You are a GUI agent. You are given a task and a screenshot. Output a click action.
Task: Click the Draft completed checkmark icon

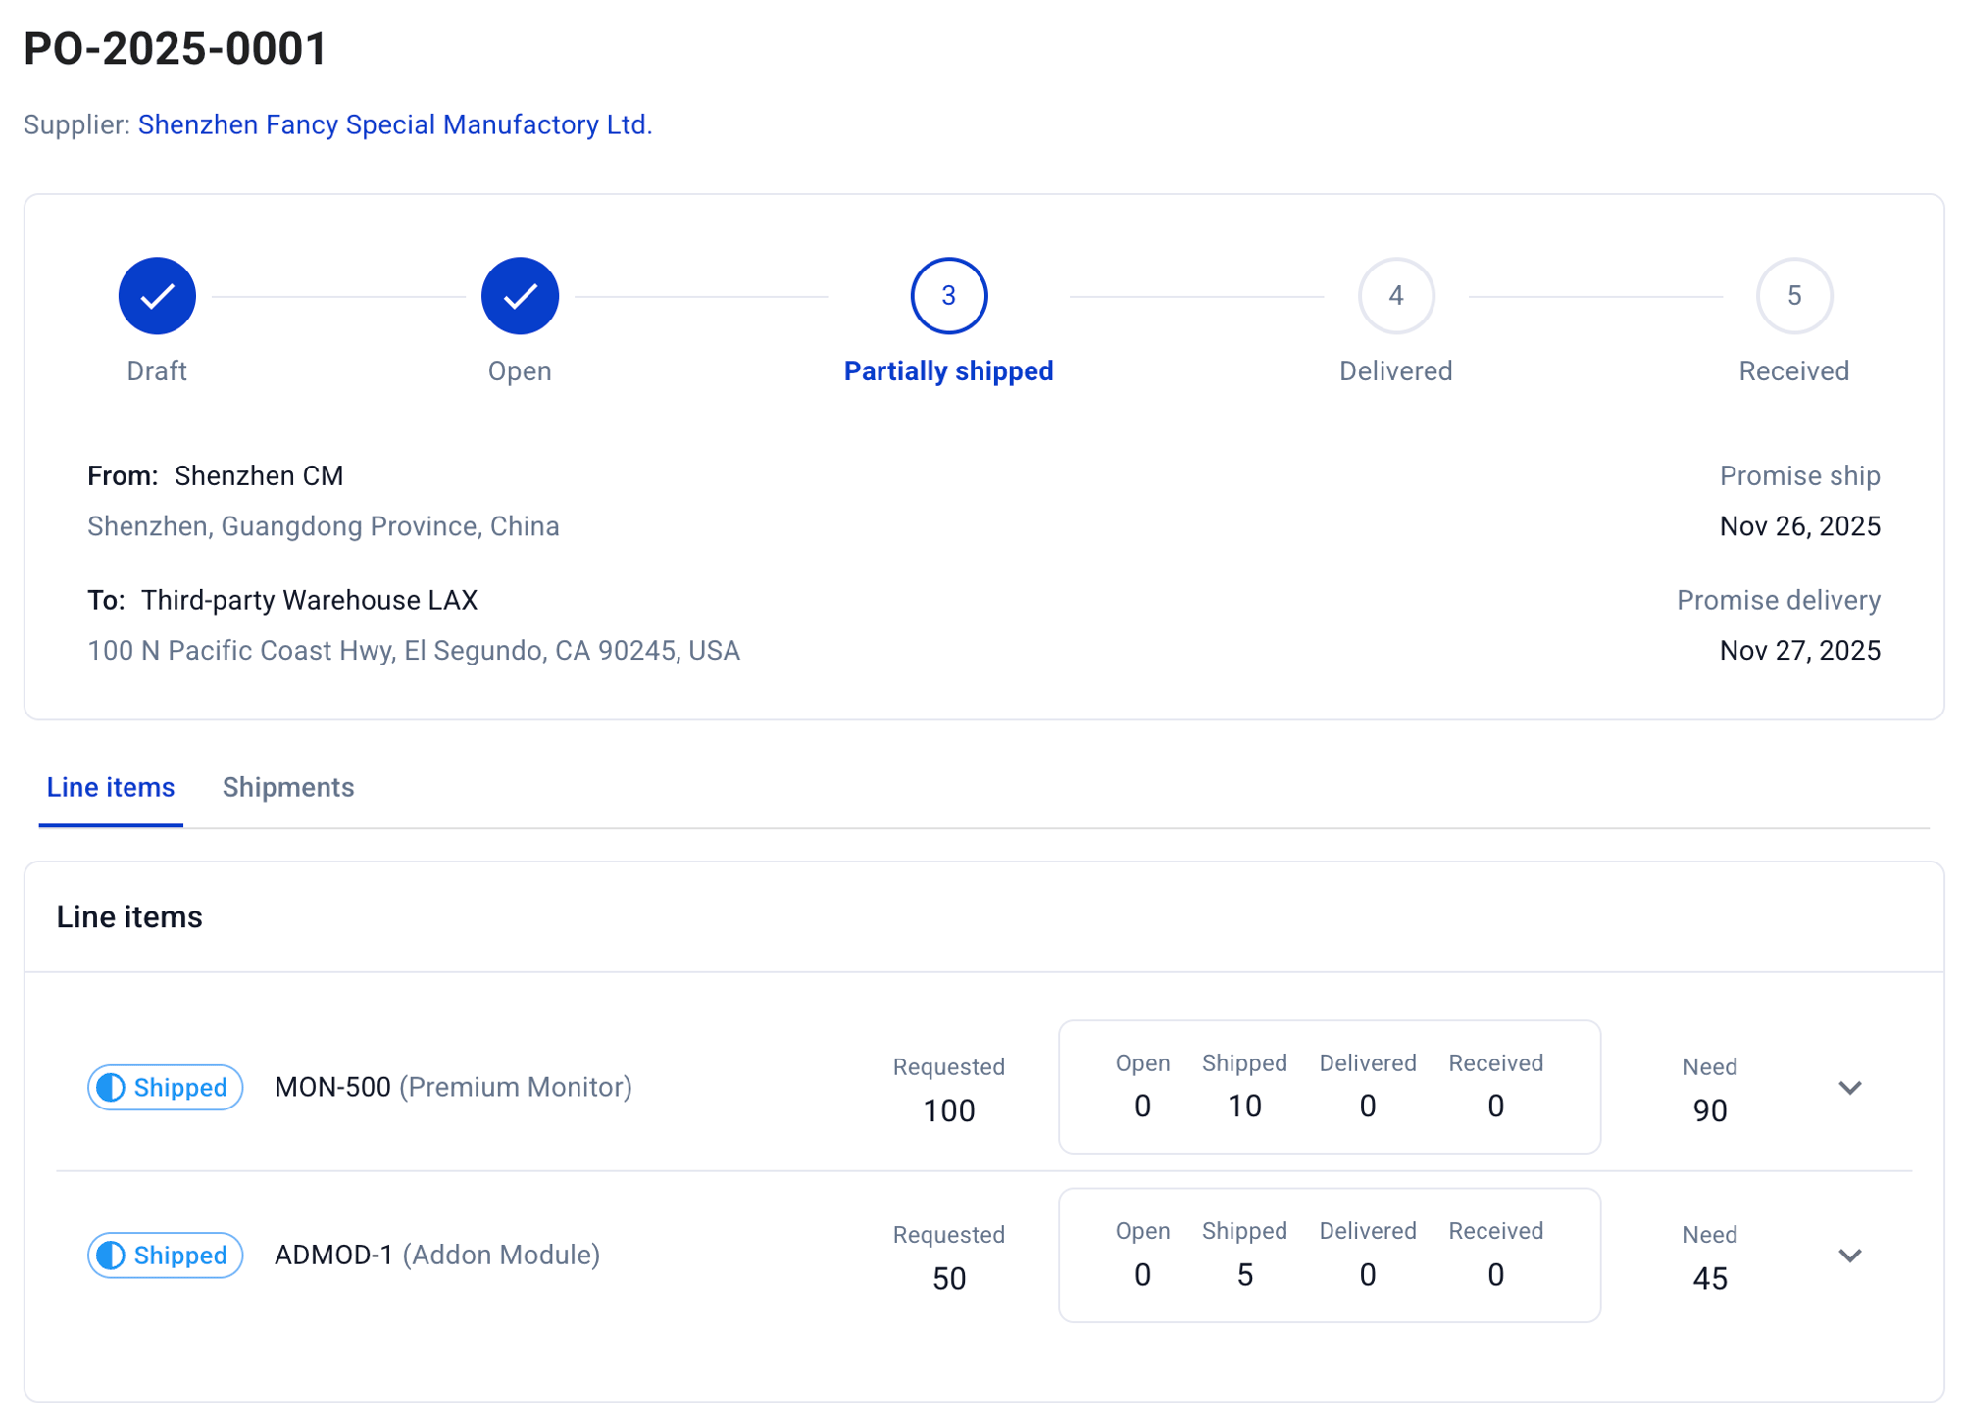[x=156, y=295]
